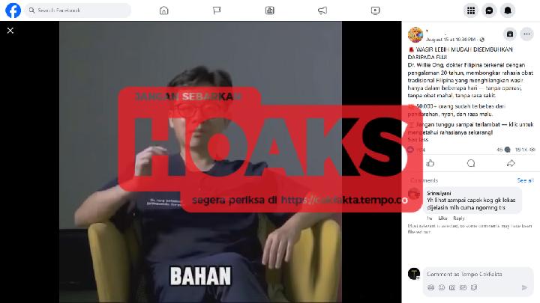Click the share arrow icon
This screenshot has width=540, height=303.
(x=511, y=163)
